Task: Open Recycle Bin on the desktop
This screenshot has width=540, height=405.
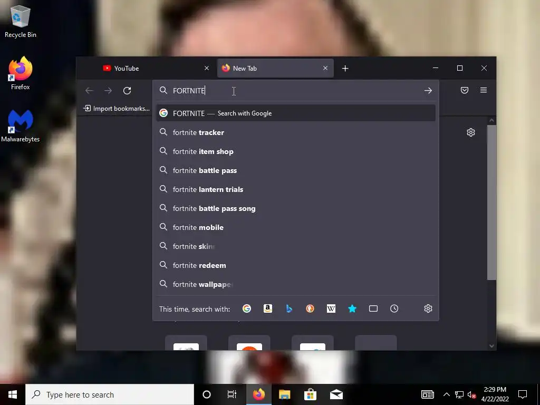Action: tap(21, 22)
